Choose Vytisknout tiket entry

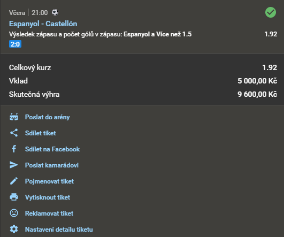(x=48, y=197)
